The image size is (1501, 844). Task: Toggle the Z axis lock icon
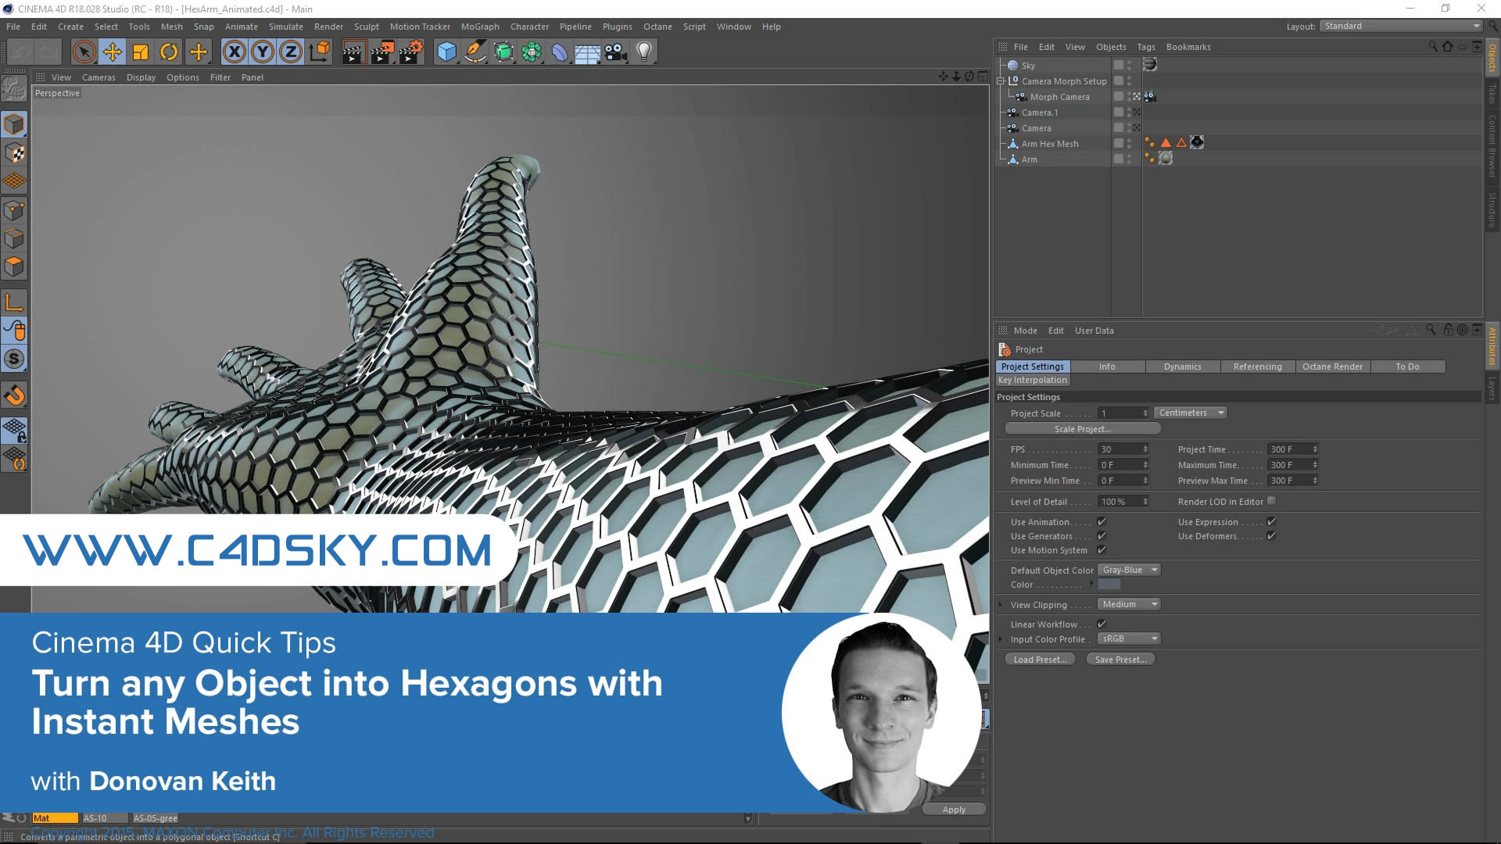pos(289,52)
